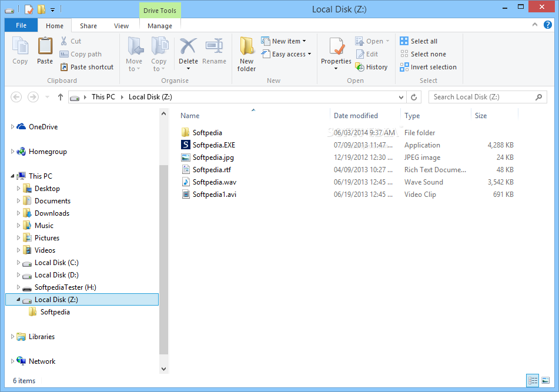
Task: Click the Paste clipboard icon
Action: click(x=45, y=46)
